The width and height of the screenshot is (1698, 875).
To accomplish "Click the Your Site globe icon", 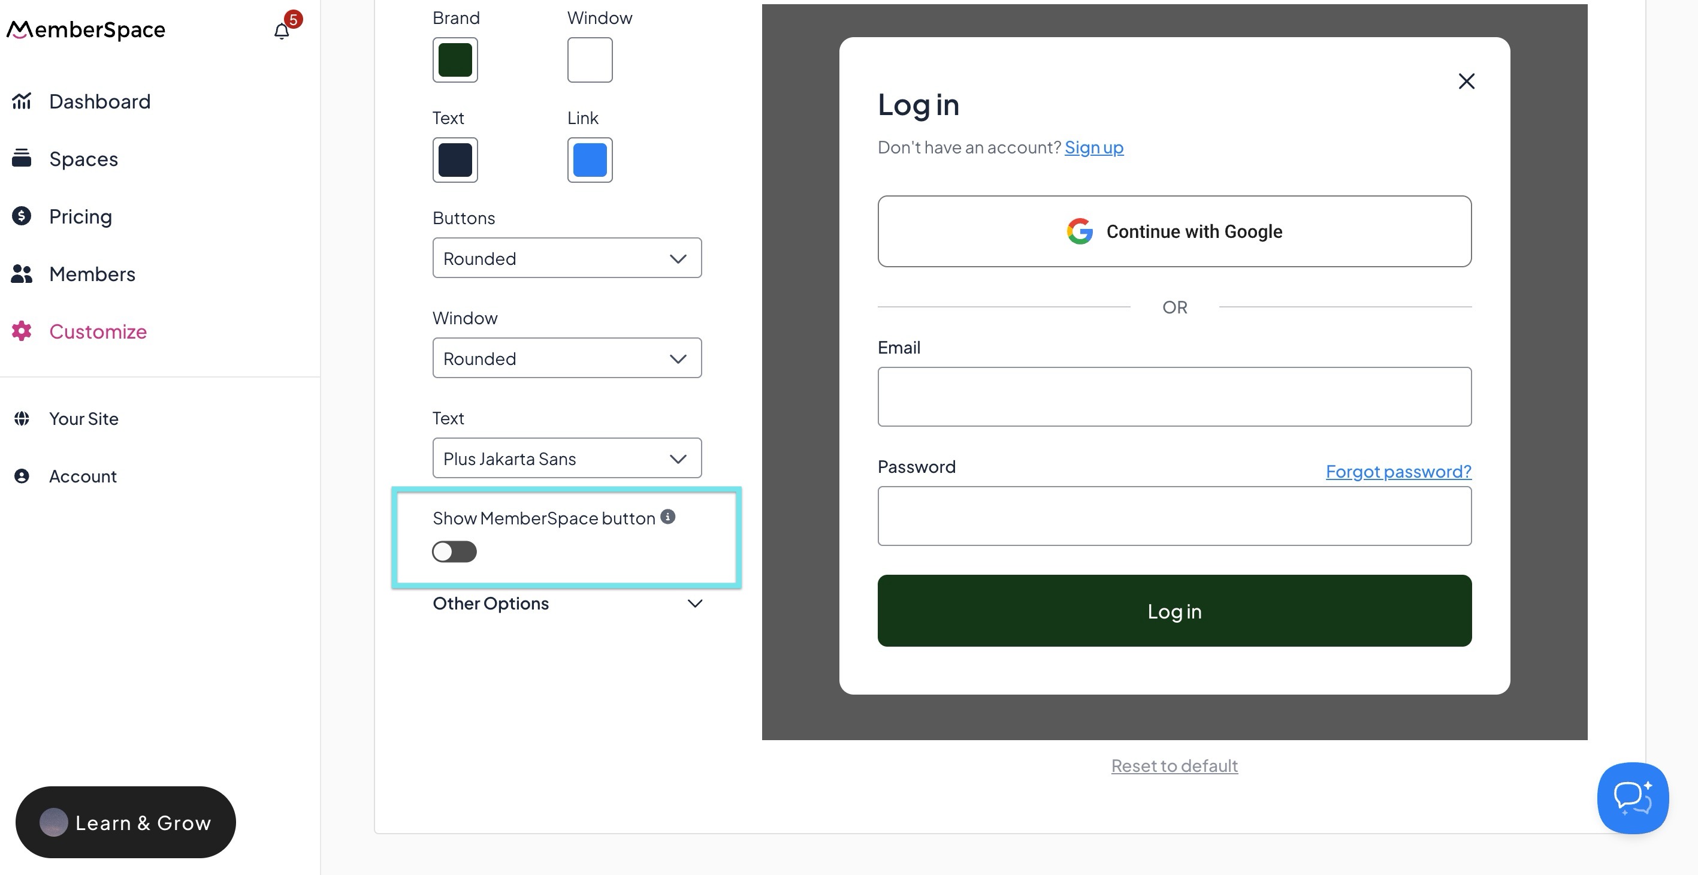I will [x=22, y=419].
